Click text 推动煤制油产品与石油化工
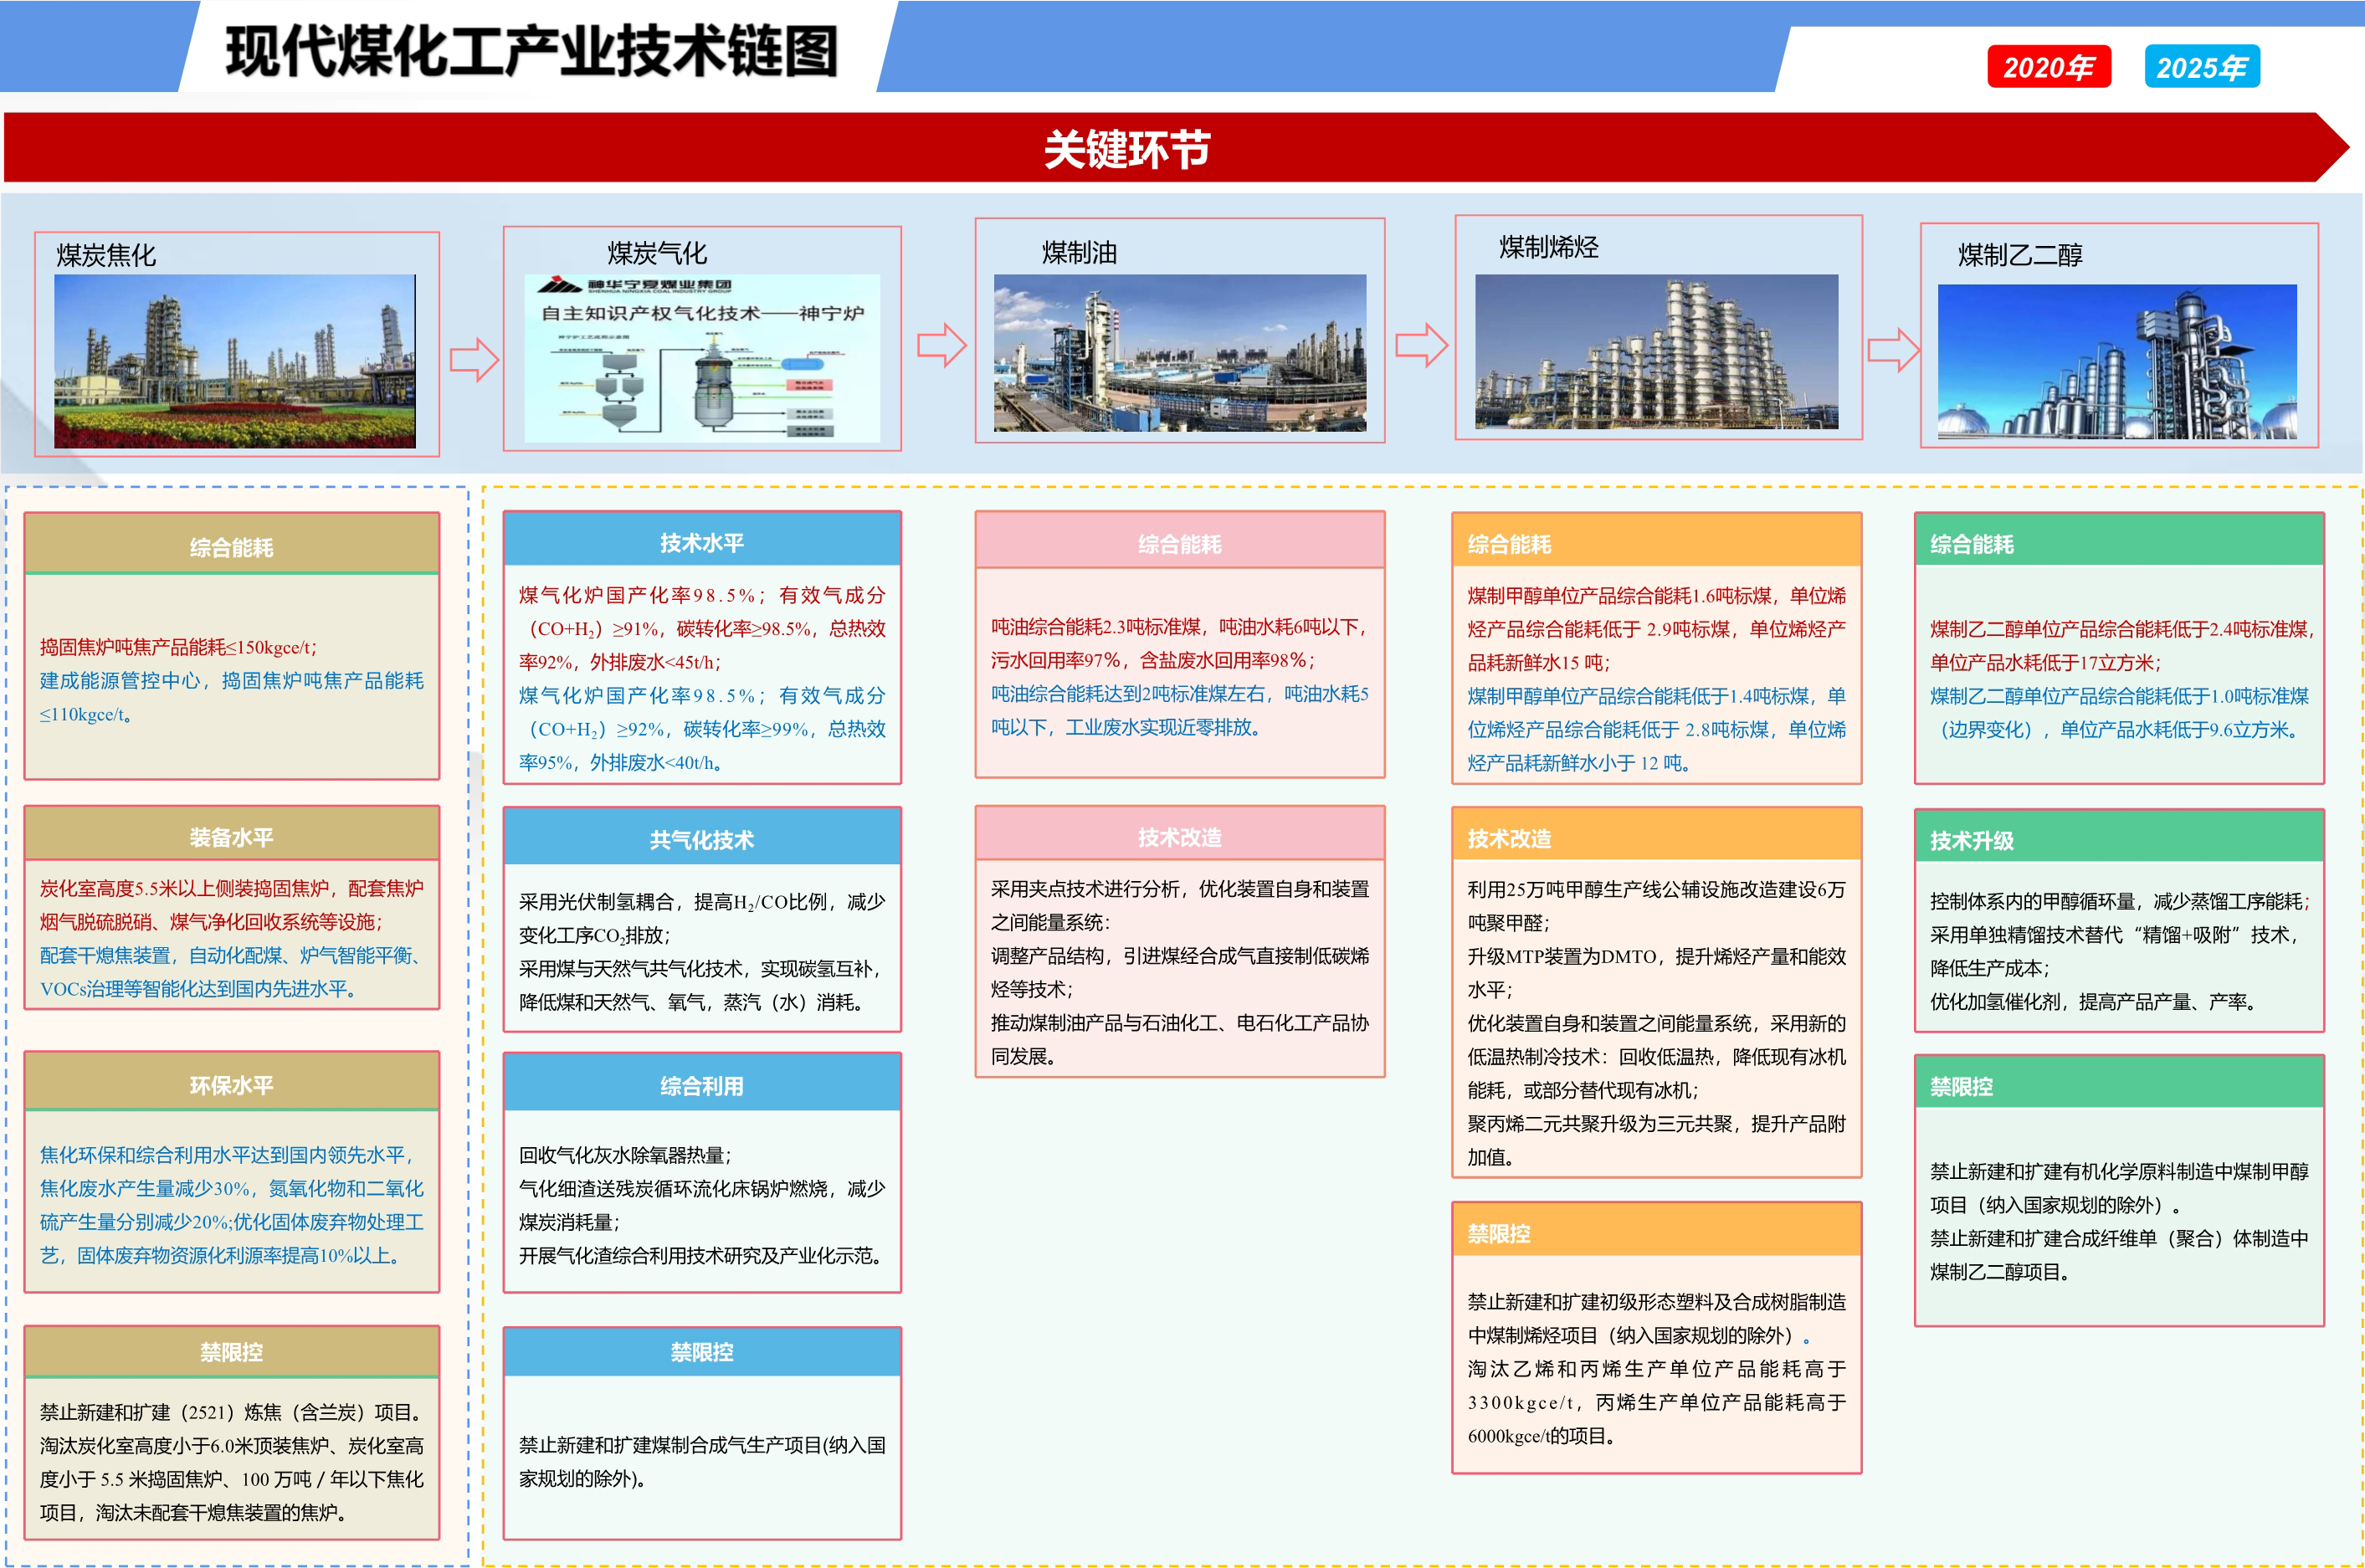This screenshot has width=2365, height=1568. 1104,1023
